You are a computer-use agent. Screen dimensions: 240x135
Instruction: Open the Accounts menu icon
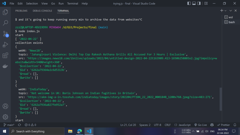point(5,106)
